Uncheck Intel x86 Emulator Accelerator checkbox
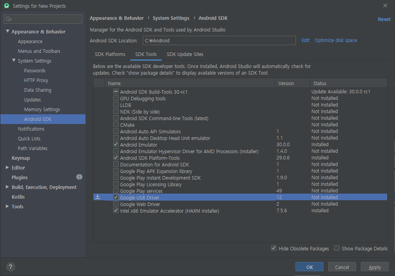Viewport: 395px width, 276px height. 115,210
